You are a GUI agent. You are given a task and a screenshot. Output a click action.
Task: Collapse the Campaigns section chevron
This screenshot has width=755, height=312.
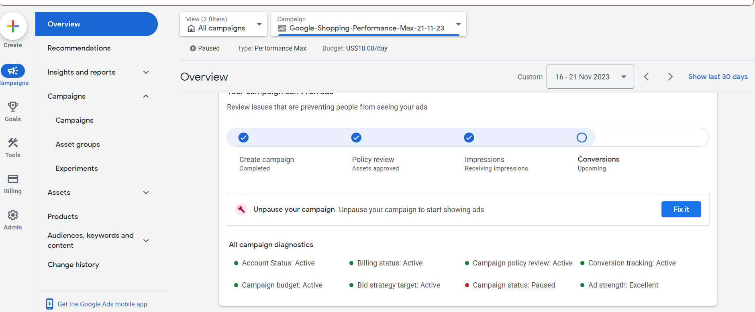[x=146, y=96]
